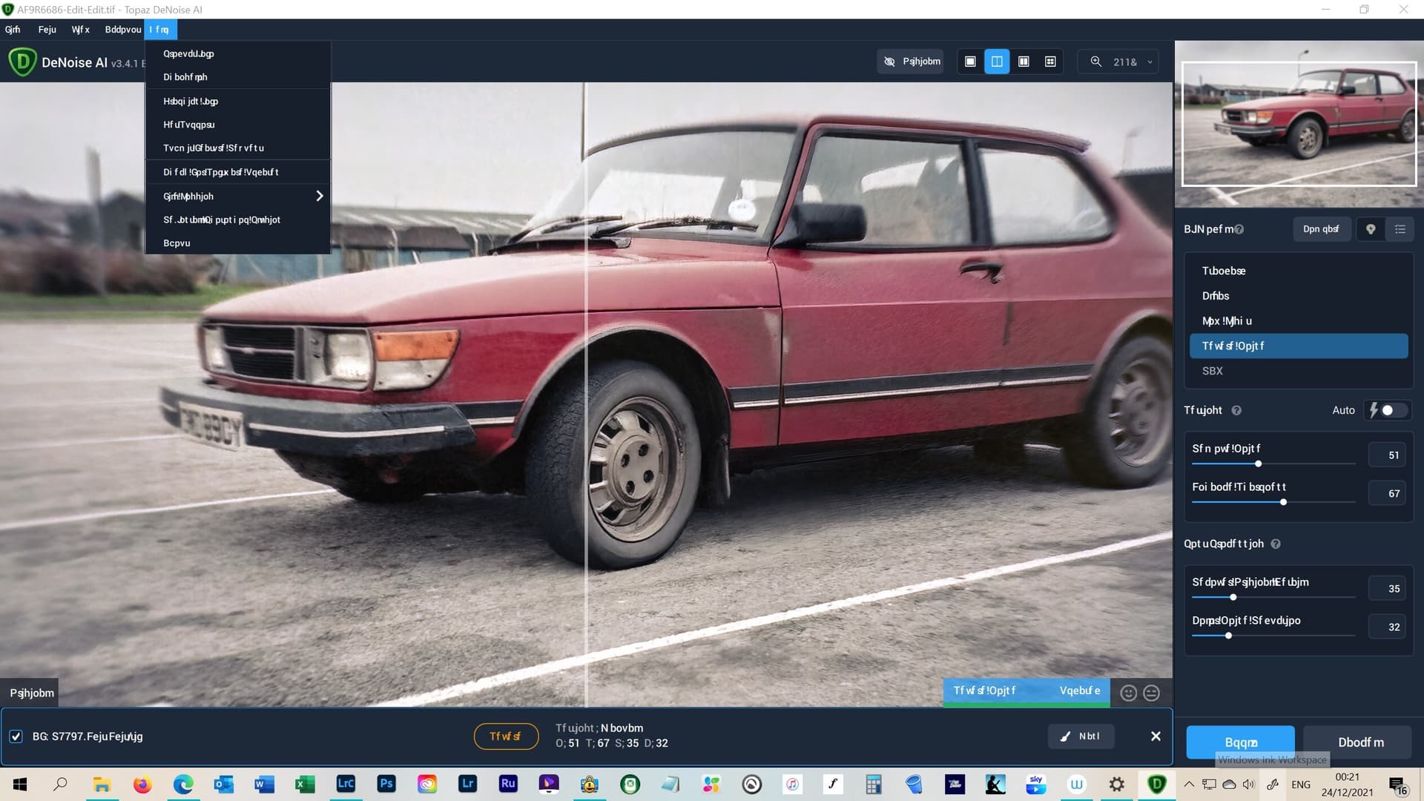Screen dimensions: 1424x801
Task: Click the brush mask button in bottom bar
Action: point(1081,736)
